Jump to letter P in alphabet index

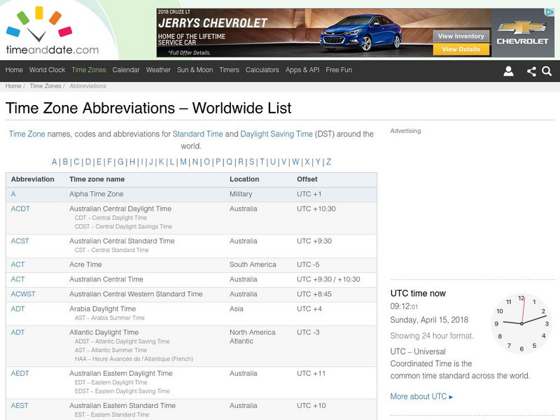coord(218,162)
